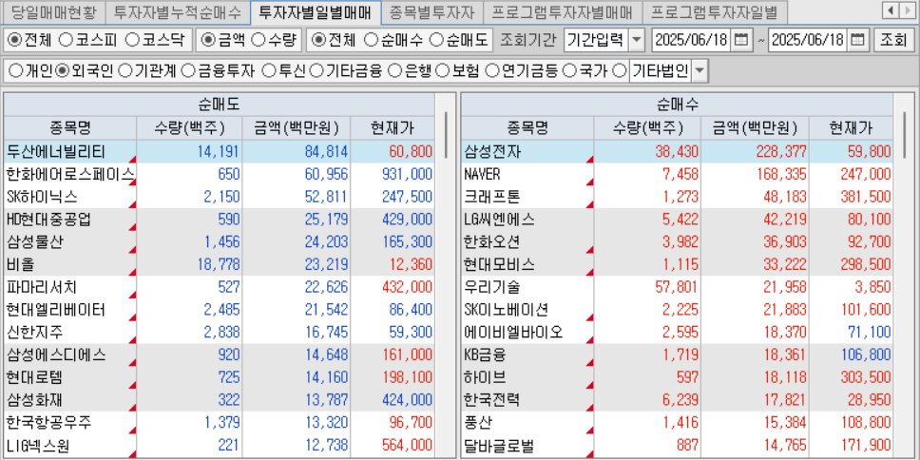Sort 순매도 table by 수량(백주) header
The width and height of the screenshot is (920, 460).
click(x=189, y=128)
